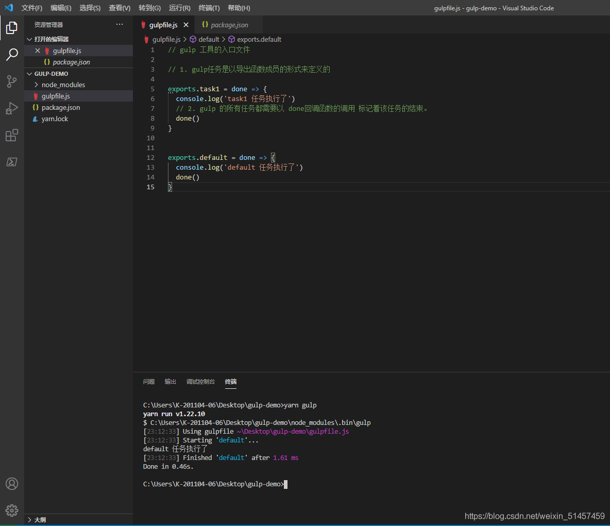610x526 pixels.
Task: Click the cube icon beside breadcrumb default
Action: (193, 39)
